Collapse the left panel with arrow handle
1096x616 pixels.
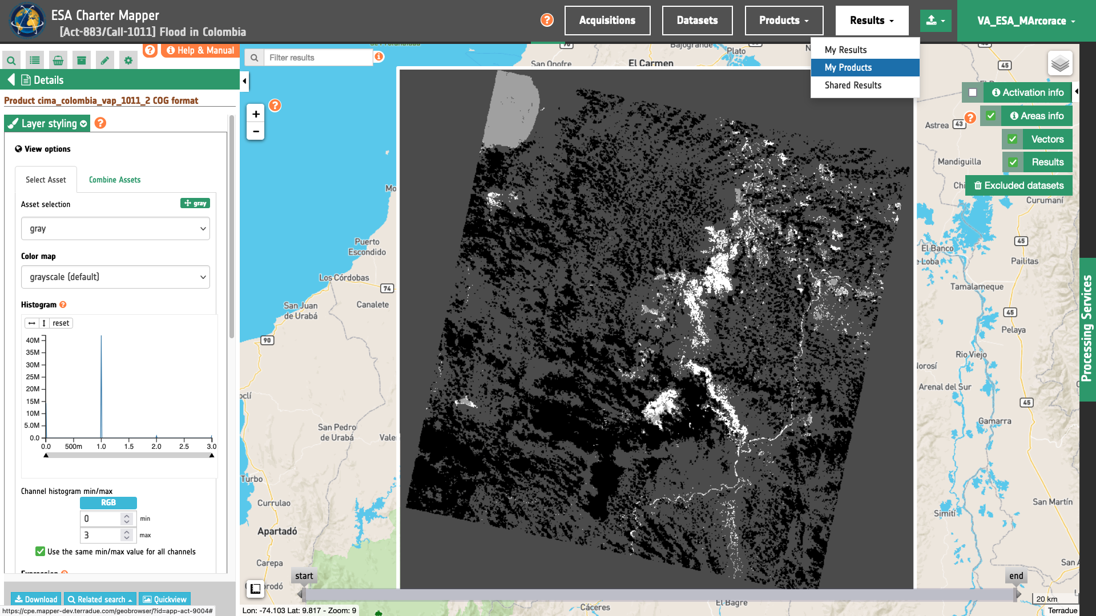(244, 81)
